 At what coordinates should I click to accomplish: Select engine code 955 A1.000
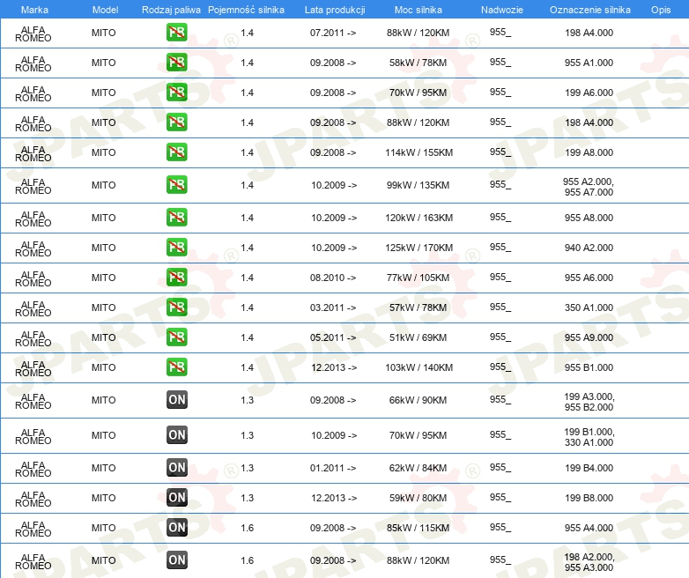click(x=589, y=63)
